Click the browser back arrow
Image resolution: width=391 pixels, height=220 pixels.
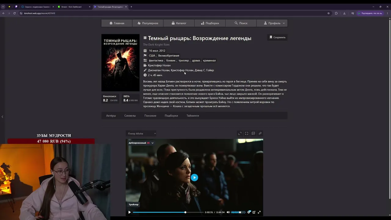pyautogui.click(x=3, y=13)
